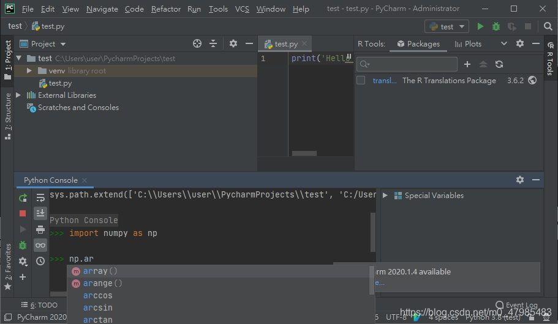Image resolution: width=558 pixels, height=324 pixels.
Task: Locate current file with crosshair icon in Project panel
Action: click(197, 43)
